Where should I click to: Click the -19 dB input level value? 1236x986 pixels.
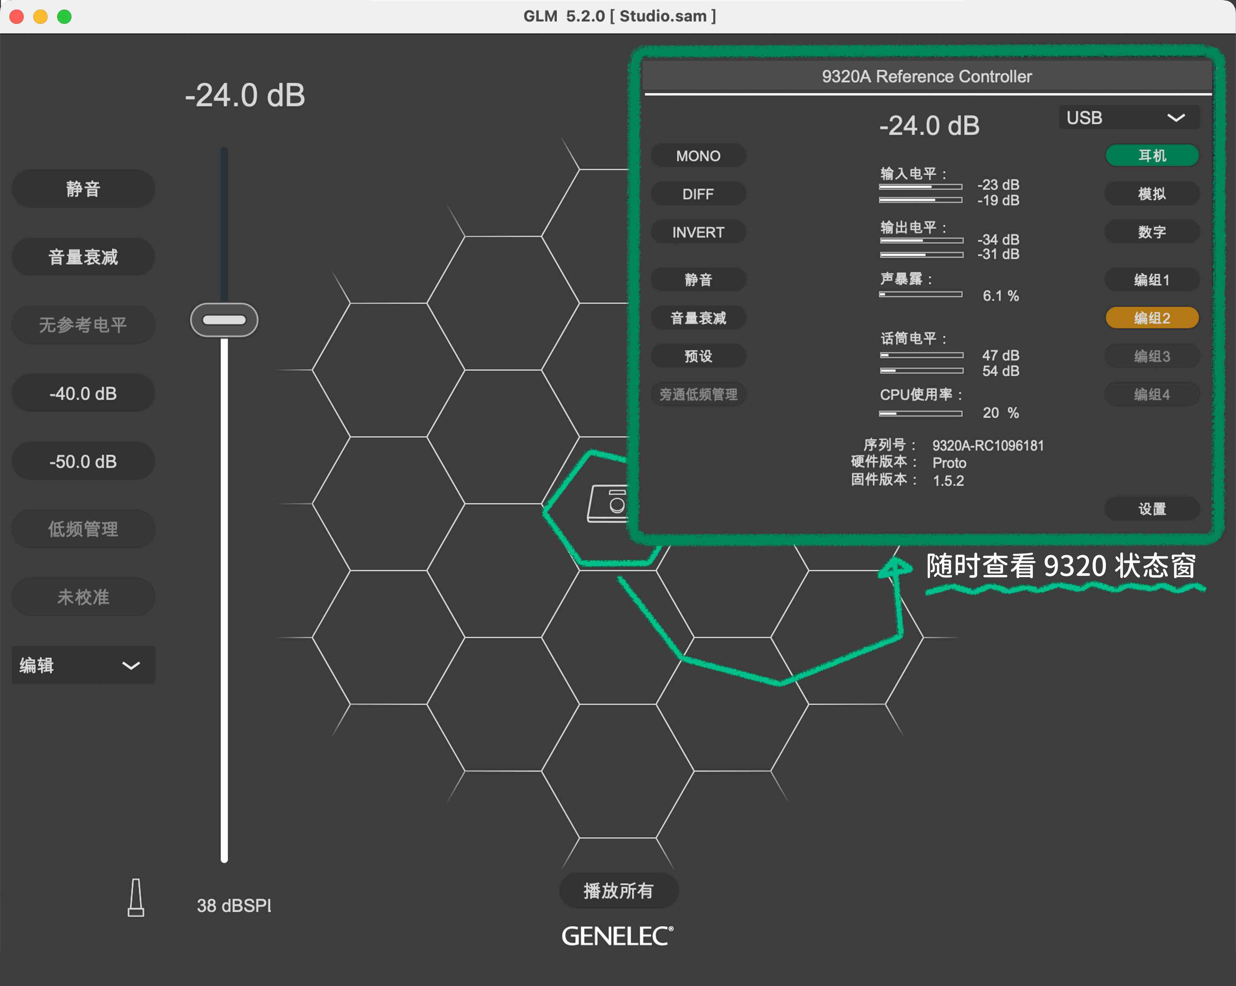click(x=998, y=200)
